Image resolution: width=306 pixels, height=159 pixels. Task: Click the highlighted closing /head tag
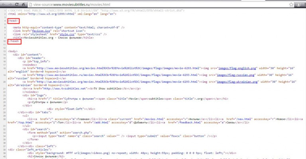(14, 41)
